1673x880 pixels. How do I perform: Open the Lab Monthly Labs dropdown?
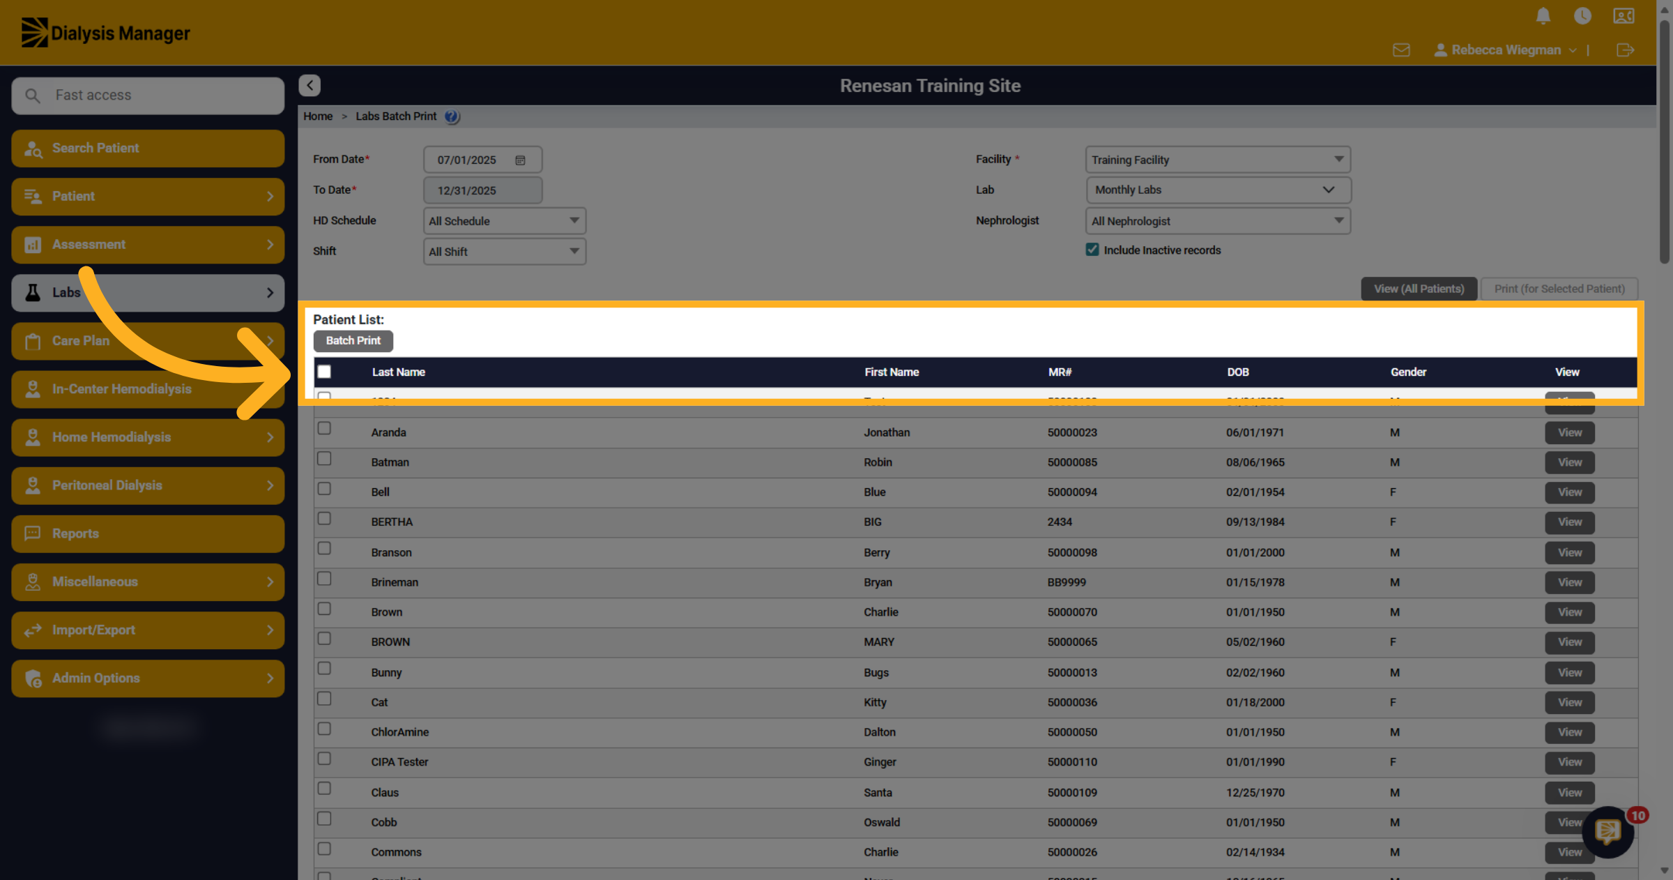tap(1219, 190)
